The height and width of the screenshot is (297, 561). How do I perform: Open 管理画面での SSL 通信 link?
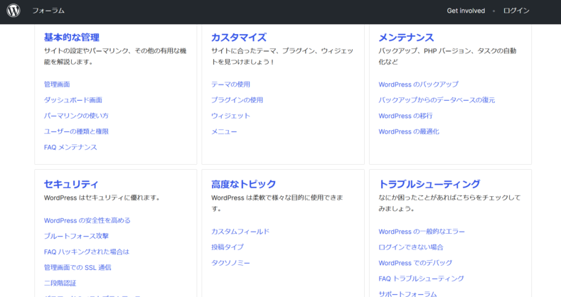[x=78, y=268]
